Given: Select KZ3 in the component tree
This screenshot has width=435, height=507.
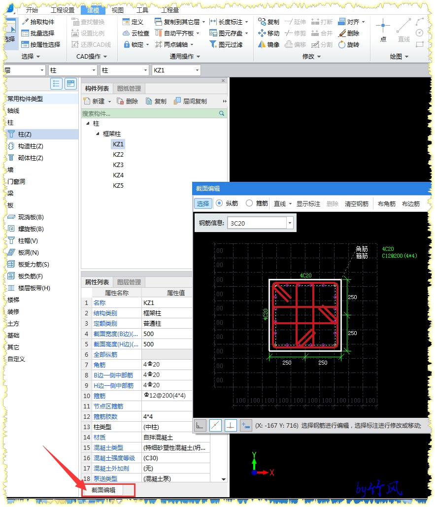Looking at the screenshot, I should (118, 165).
